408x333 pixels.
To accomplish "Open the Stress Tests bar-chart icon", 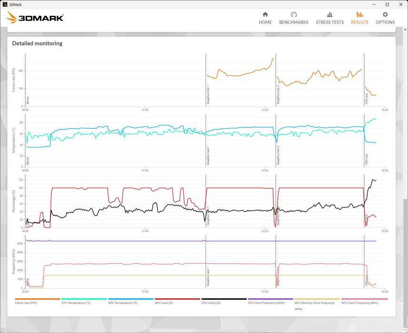I will click(329, 14).
